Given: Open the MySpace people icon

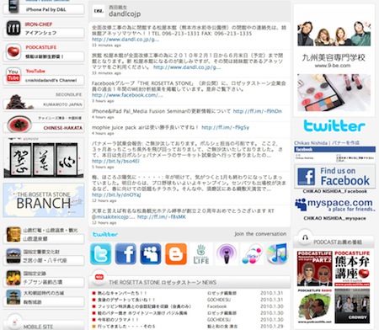Looking at the screenshot, I should click(x=151, y=254).
